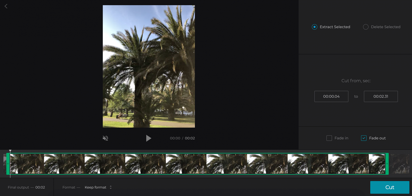412x196 pixels.
Task: Click the first thumbnail frame in timeline
Action: tap(27, 164)
